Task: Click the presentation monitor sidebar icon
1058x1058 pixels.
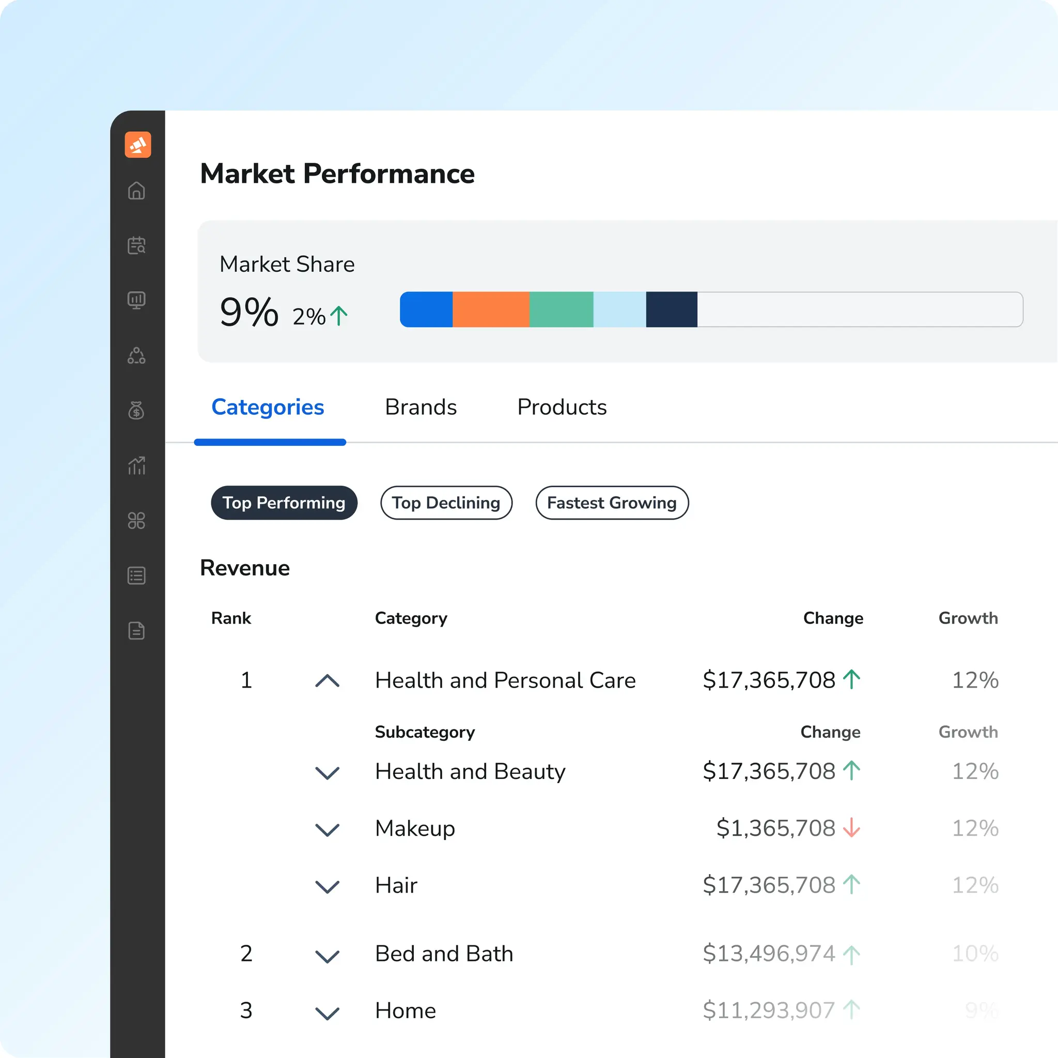Action: pyautogui.click(x=136, y=300)
